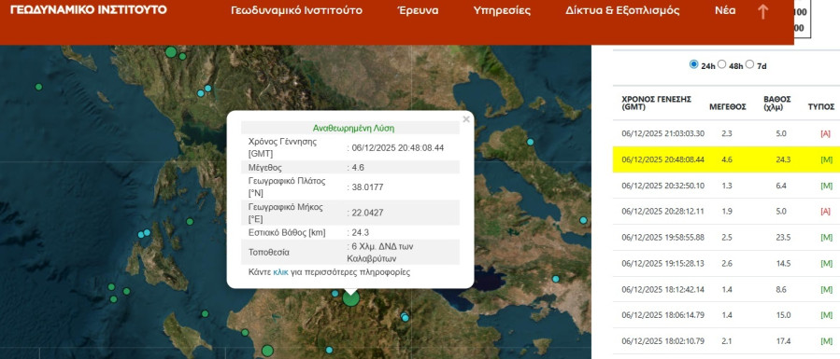Click the 'κλικ' link for more information

click(280, 272)
